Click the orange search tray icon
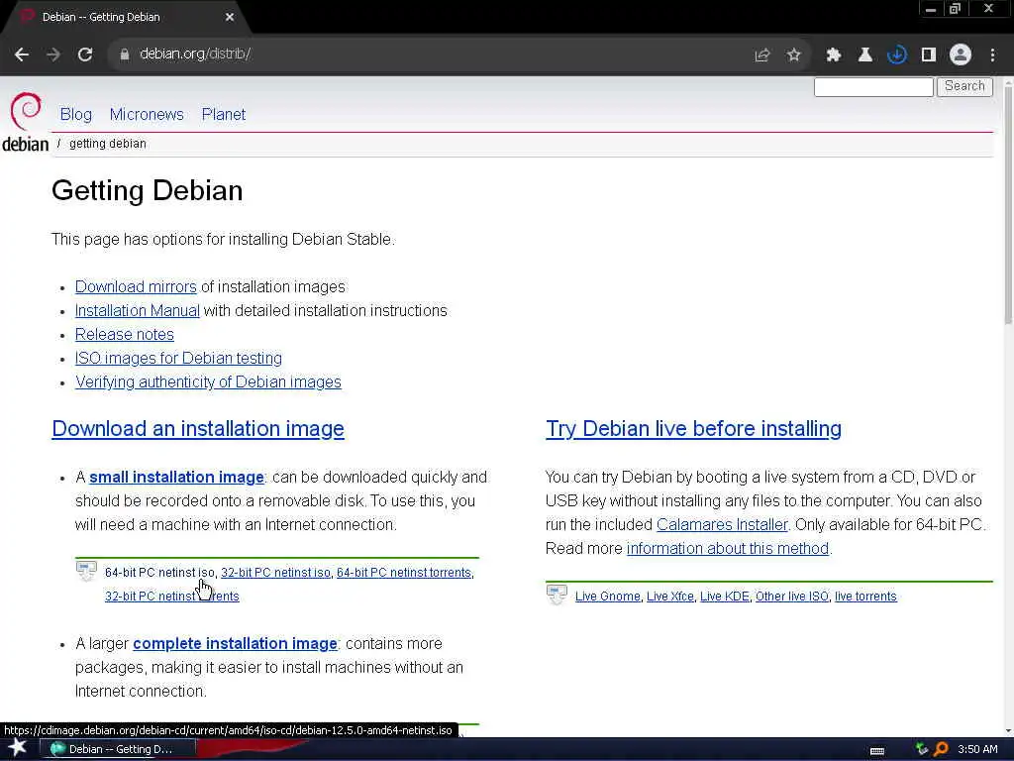 click(x=941, y=749)
